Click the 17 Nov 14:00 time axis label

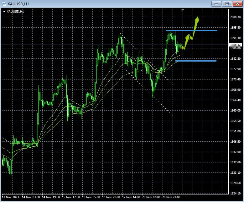tap(131, 197)
